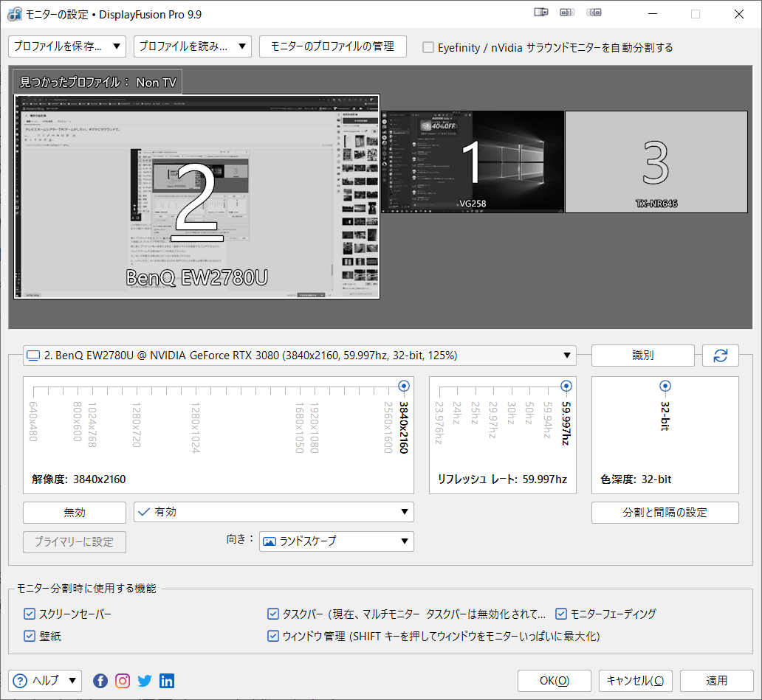Click the DisplayFusion app icon in title bar
Viewport: 762px width, 700px height.
tap(14, 14)
